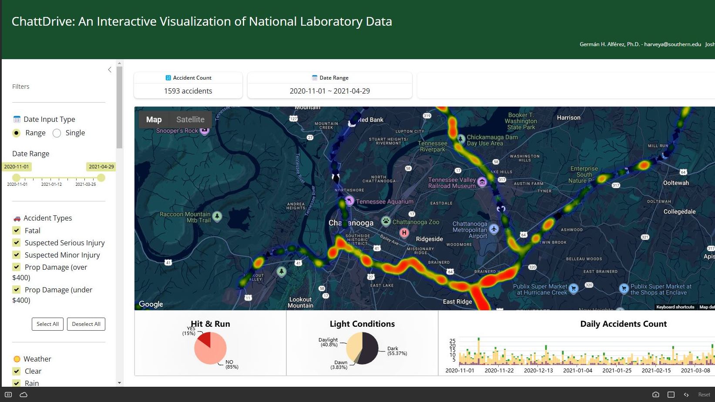Switch the map to Satellite view

pyautogui.click(x=190, y=120)
